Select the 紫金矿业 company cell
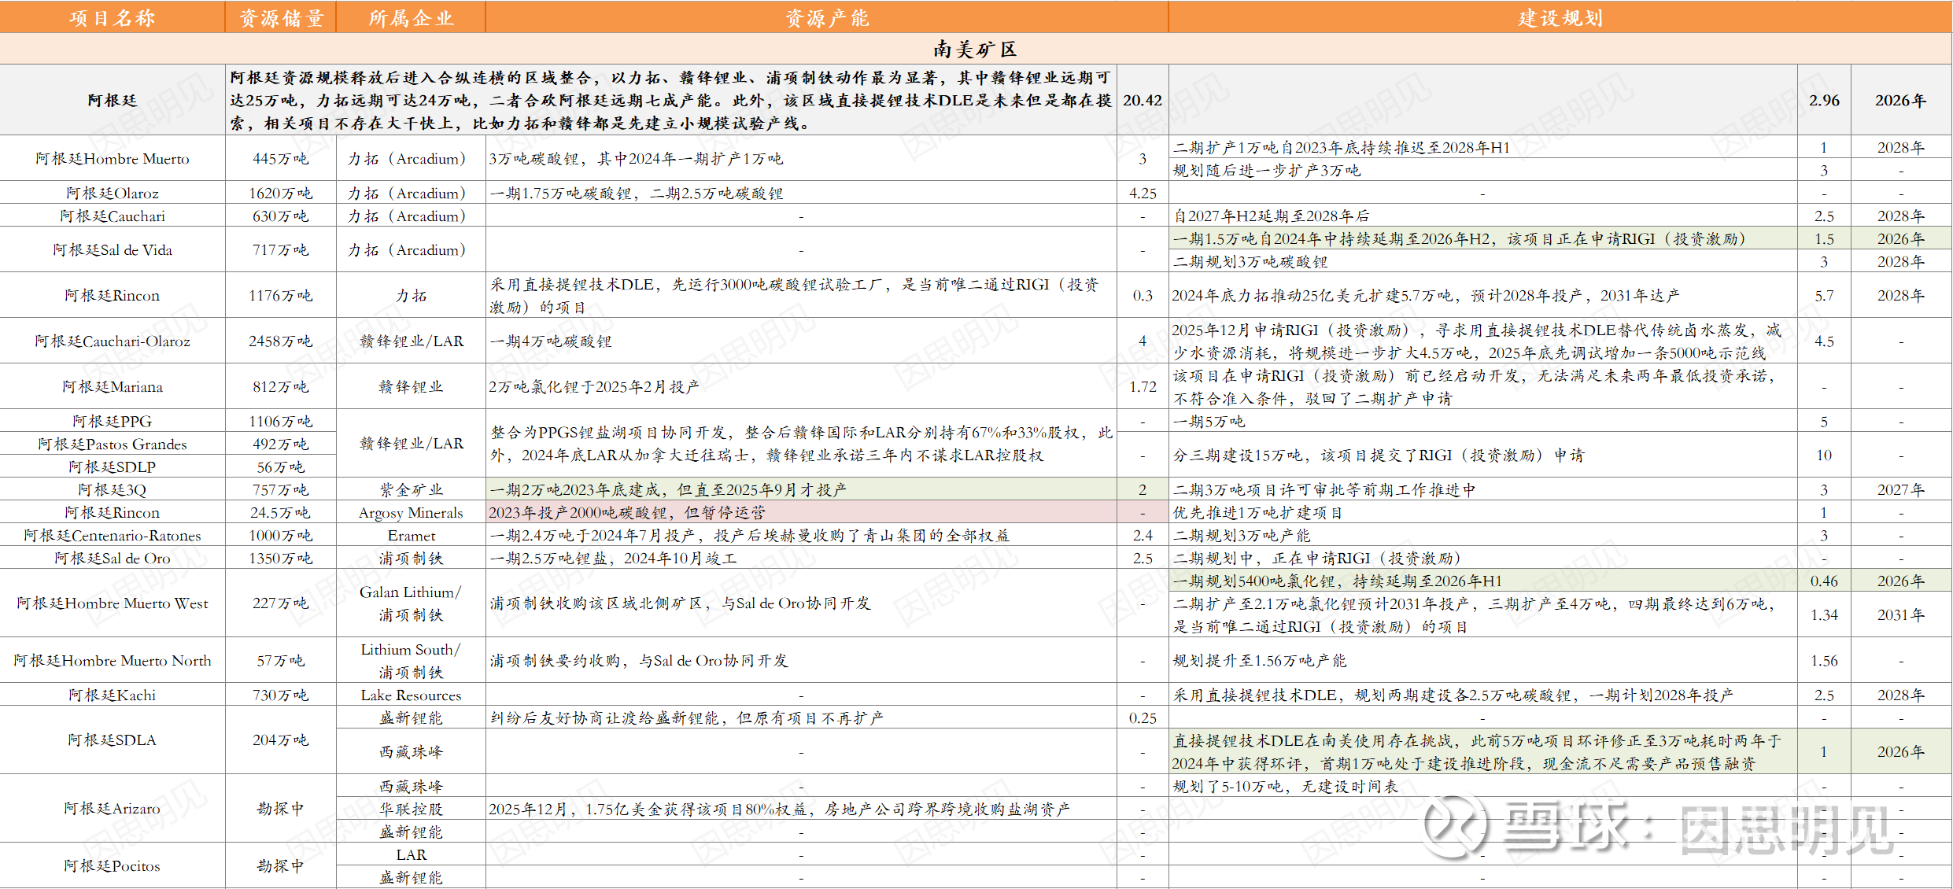This screenshot has height=889, width=1953. click(x=411, y=490)
